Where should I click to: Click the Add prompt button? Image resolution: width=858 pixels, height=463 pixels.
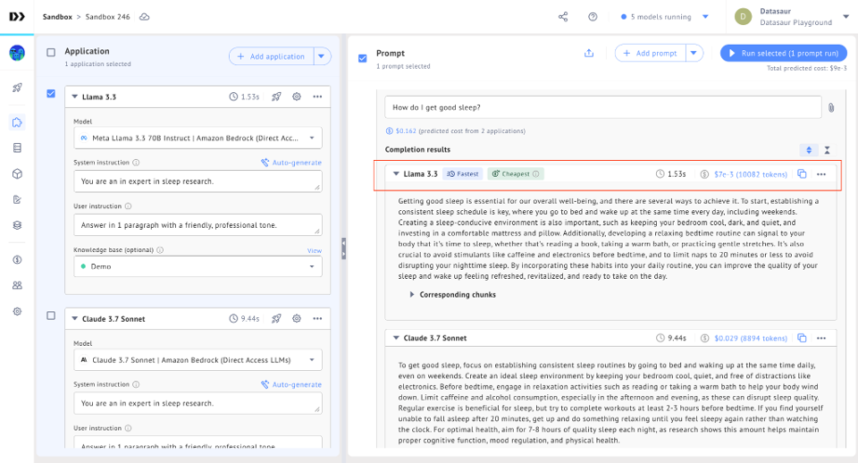[x=651, y=53]
